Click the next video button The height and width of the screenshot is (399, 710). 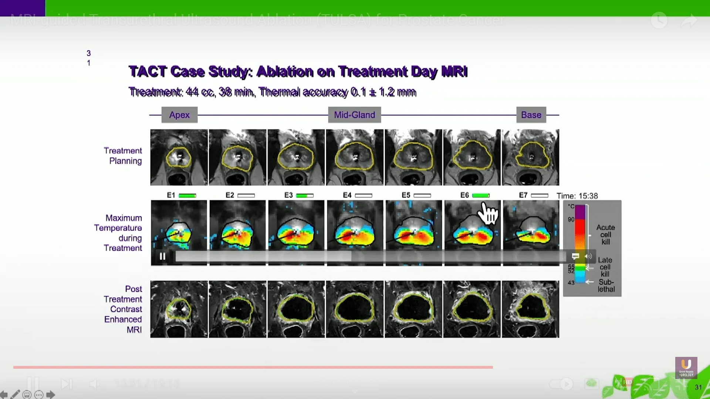(x=67, y=384)
